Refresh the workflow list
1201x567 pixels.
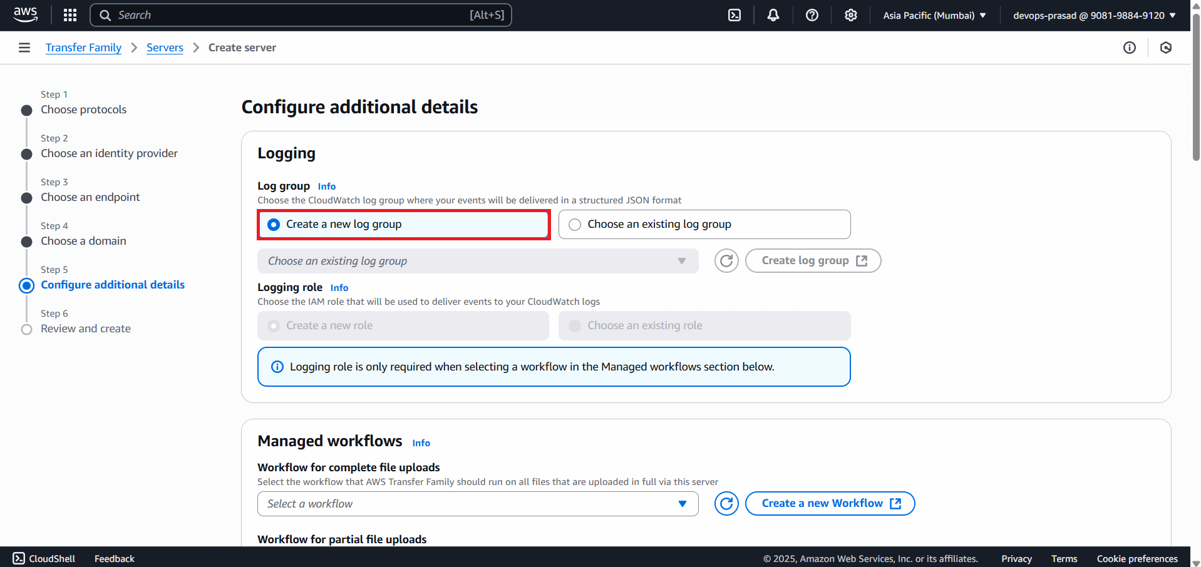(726, 503)
